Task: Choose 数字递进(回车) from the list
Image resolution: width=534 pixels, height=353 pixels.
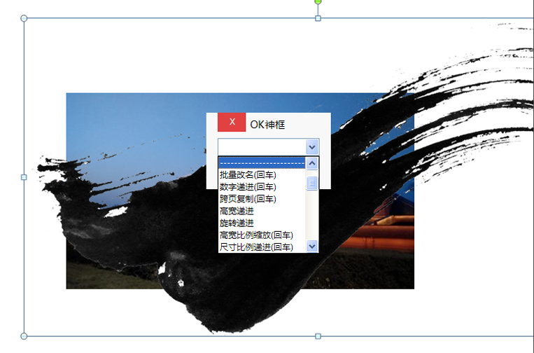Action: tap(262, 187)
